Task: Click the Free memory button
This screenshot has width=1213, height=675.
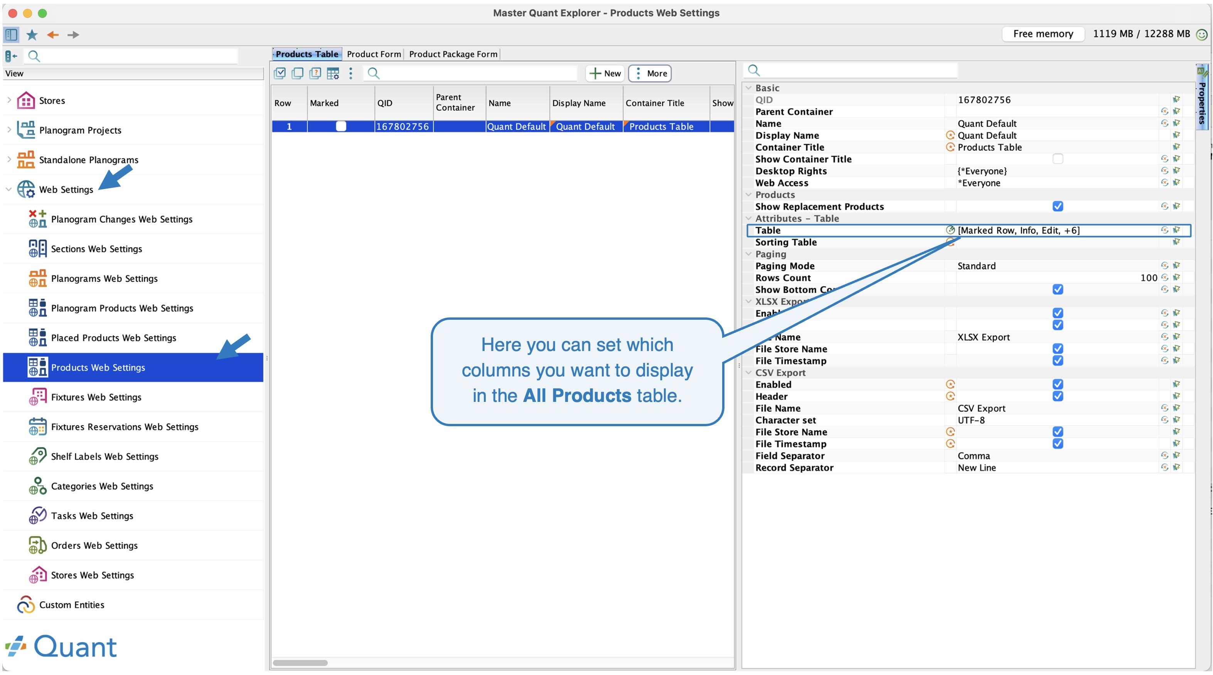Action: 1043,34
